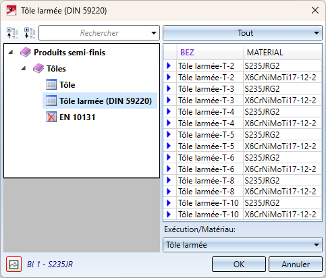Select row Tôle larmée-T-5 with S235JRG2
326x278 pixels.
[x=242, y=135]
